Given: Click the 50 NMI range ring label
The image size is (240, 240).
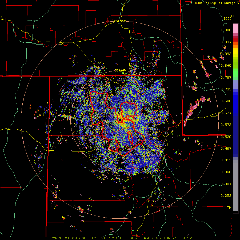Looking at the screenshot, I should pyautogui.click(x=120, y=71).
